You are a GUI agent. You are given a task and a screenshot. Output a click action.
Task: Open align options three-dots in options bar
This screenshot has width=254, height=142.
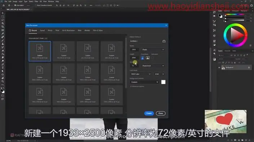pyautogui.click(x=91, y=5)
